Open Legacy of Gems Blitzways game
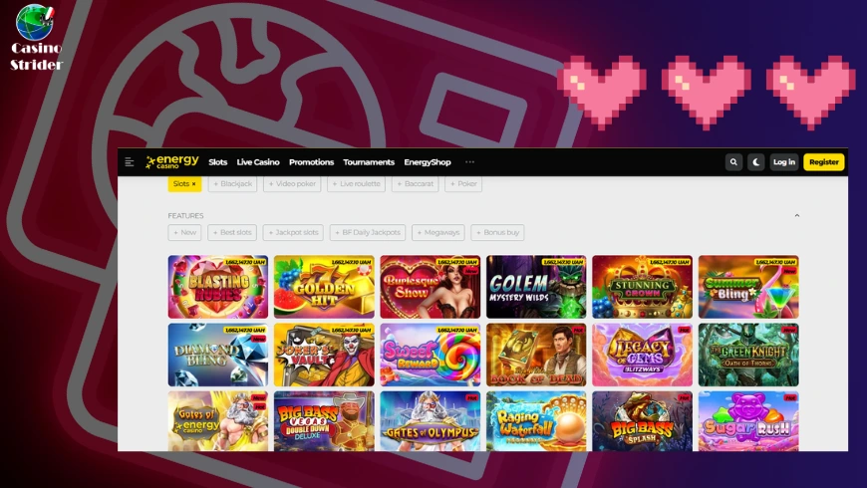Image resolution: width=867 pixels, height=488 pixels. coord(643,355)
